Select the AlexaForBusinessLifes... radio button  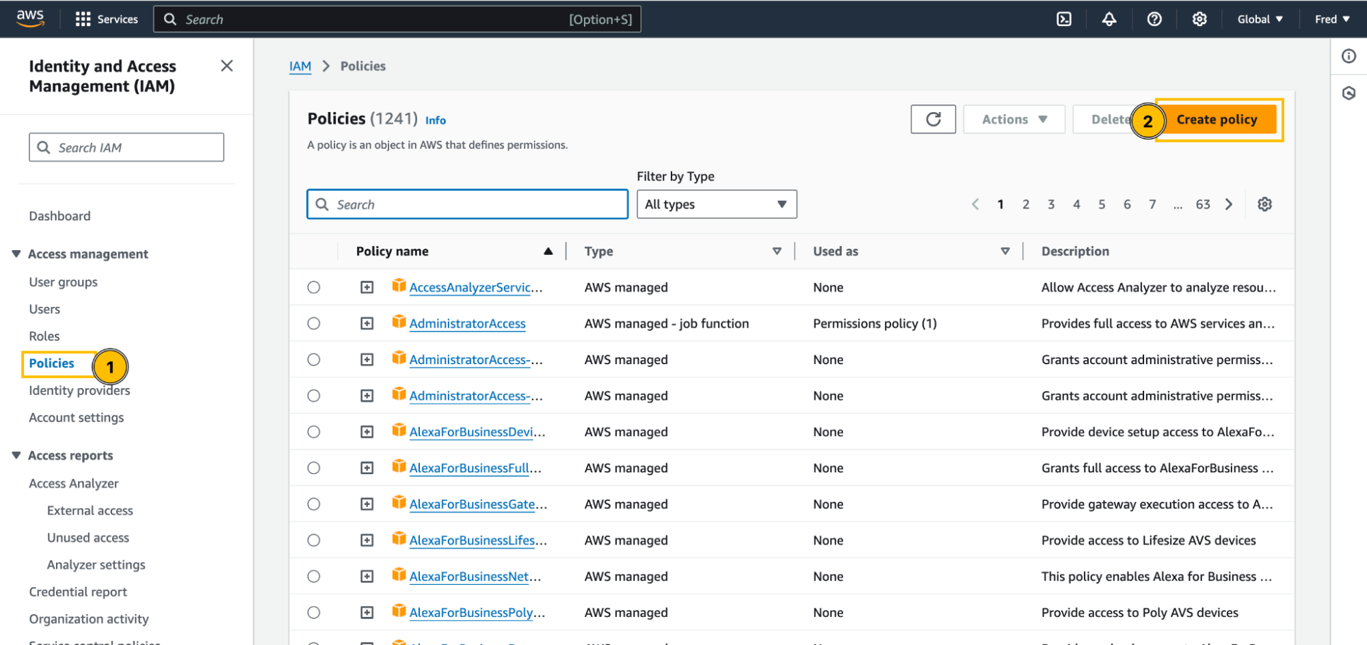pos(314,540)
